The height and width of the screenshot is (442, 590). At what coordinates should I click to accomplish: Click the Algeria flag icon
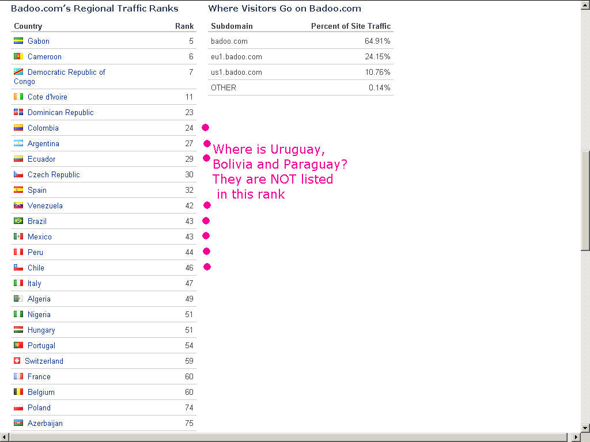tap(18, 299)
